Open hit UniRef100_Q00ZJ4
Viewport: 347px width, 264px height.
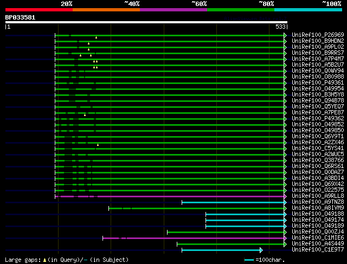(318, 232)
